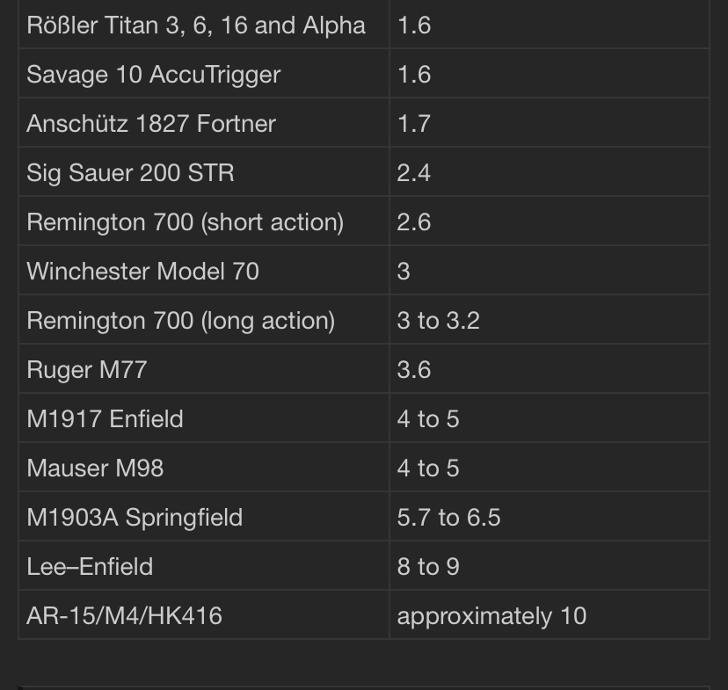The image size is (728, 690).
Task: Click the "5.7 to 6.5" value cell
Action: pyautogui.click(x=448, y=518)
